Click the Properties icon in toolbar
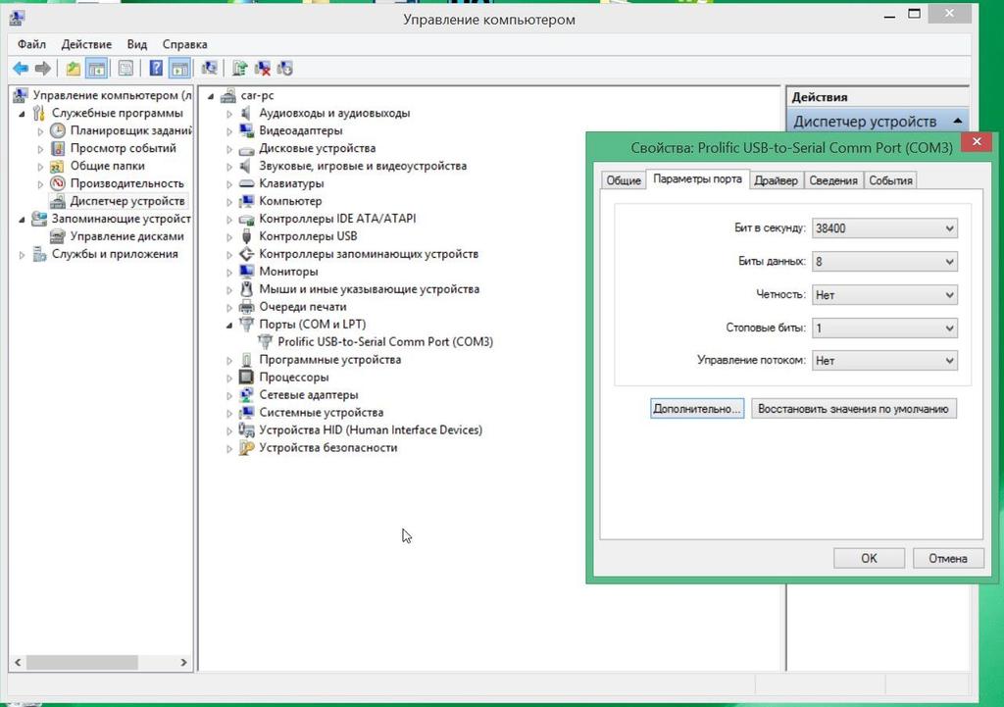Viewport: 1004px width, 707px height. coord(125,69)
